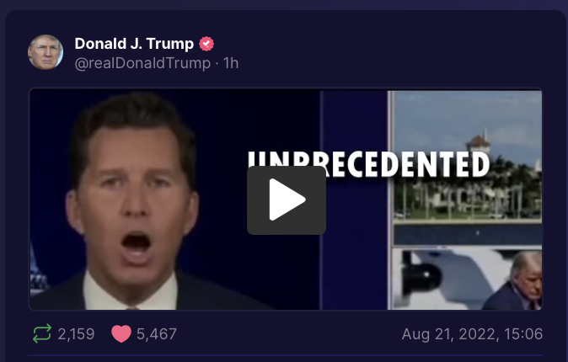Screen dimensions: 568x362
Task: Click the blue divider line below the post stats
Action: click(x=286, y=355)
